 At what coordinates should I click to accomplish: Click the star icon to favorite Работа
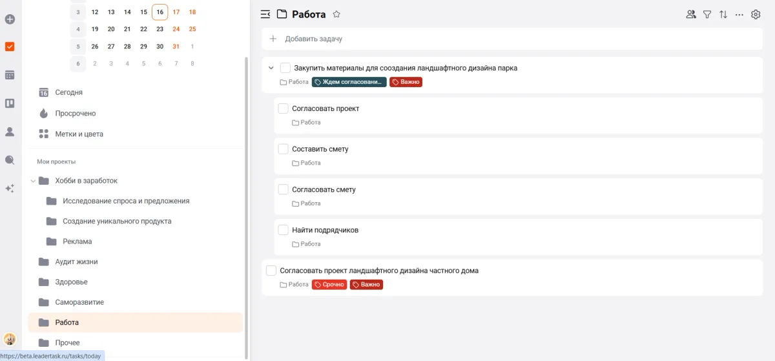coord(336,14)
